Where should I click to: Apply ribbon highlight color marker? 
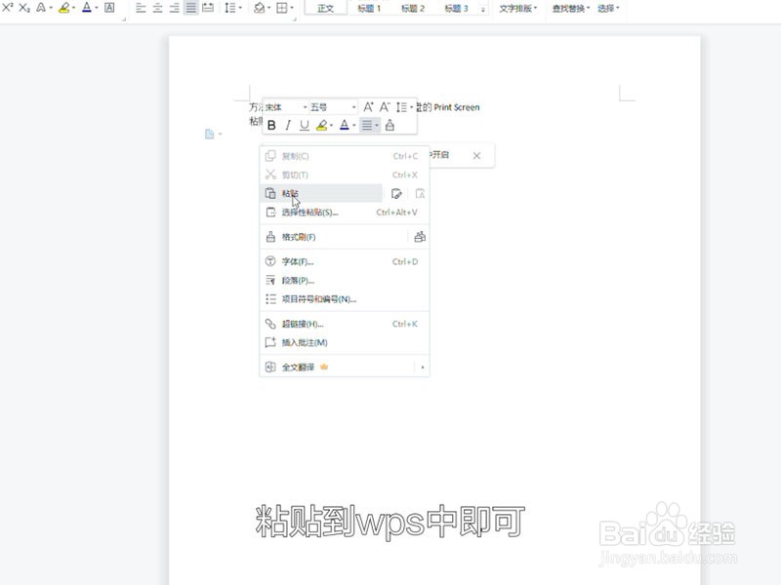tap(63, 8)
